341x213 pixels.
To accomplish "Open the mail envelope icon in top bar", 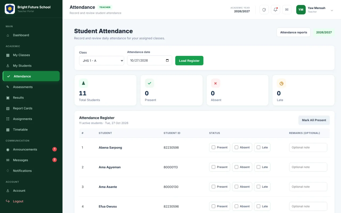I will tap(287, 10).
